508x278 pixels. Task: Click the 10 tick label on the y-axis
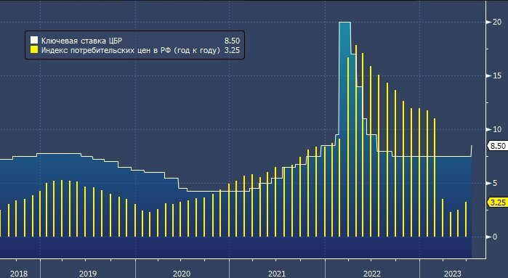click(x=497, y=129)
